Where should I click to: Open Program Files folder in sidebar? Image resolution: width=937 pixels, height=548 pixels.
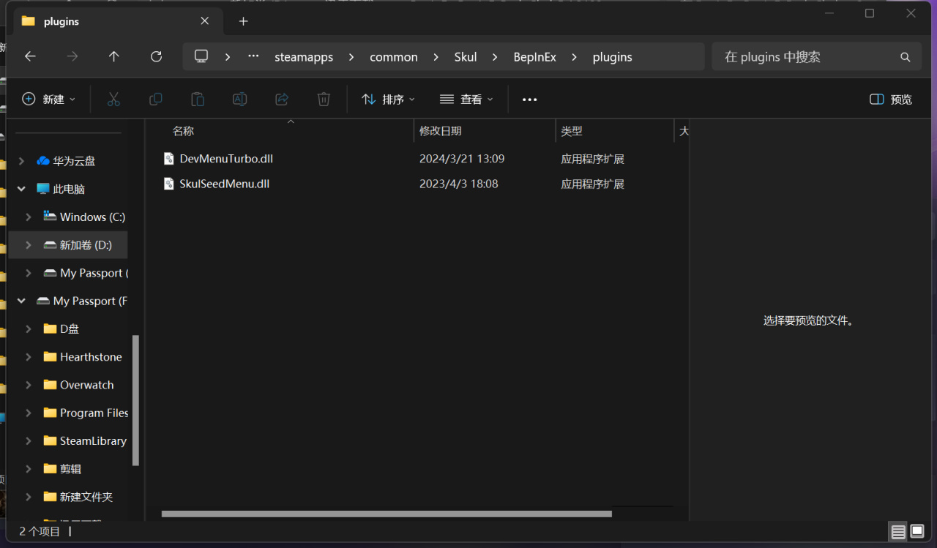tap(94, 413)
